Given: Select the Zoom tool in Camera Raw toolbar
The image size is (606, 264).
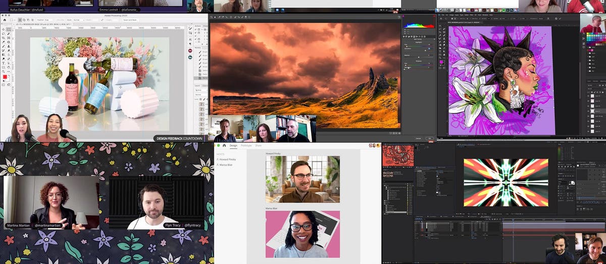Looking at the screenshot, I should (211, 17).
